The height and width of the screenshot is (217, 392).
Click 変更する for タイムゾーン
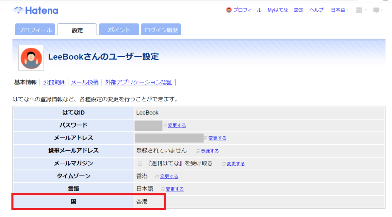(169, 176)
